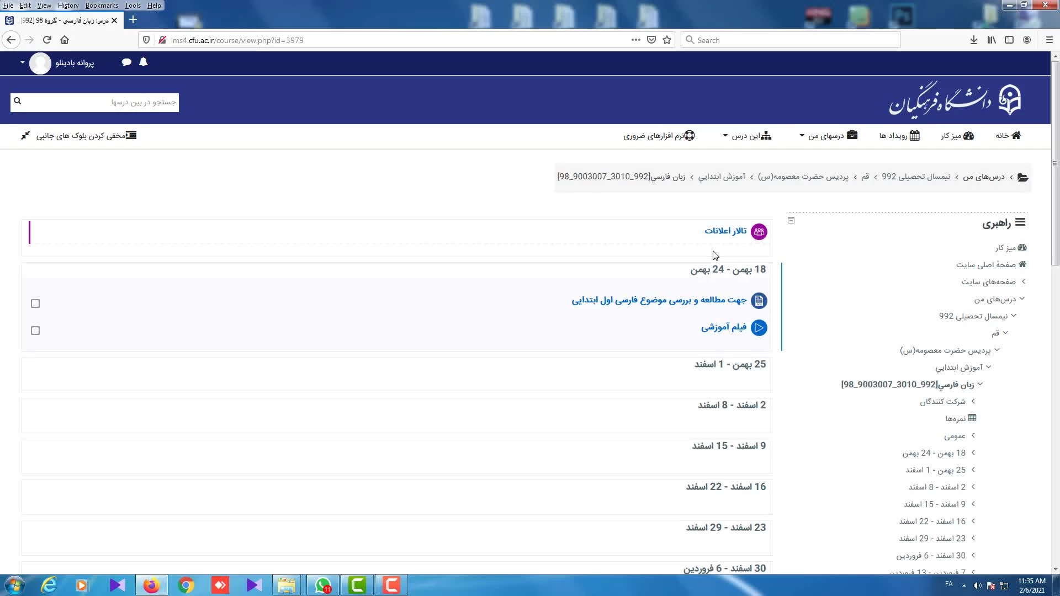Screen dimensions: 1060x596
Task: Click the notifications bell icon
Action: coord(144,62)
